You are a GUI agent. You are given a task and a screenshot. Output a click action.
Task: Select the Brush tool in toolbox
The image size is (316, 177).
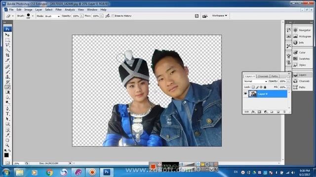click(x=7, y=72)
